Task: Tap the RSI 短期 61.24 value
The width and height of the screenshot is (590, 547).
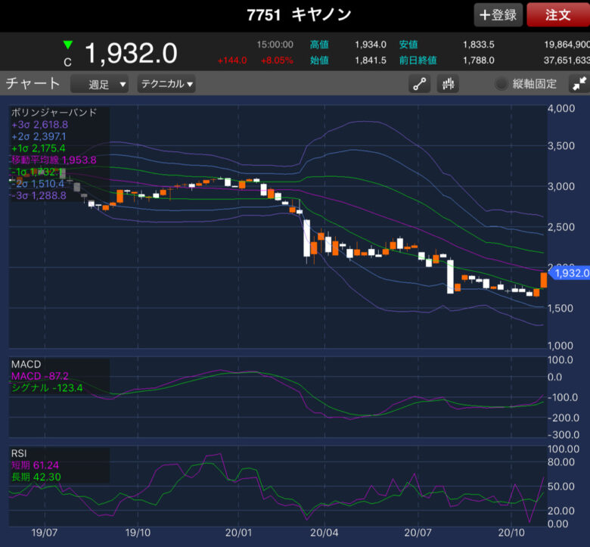Action: click(35, 465)
